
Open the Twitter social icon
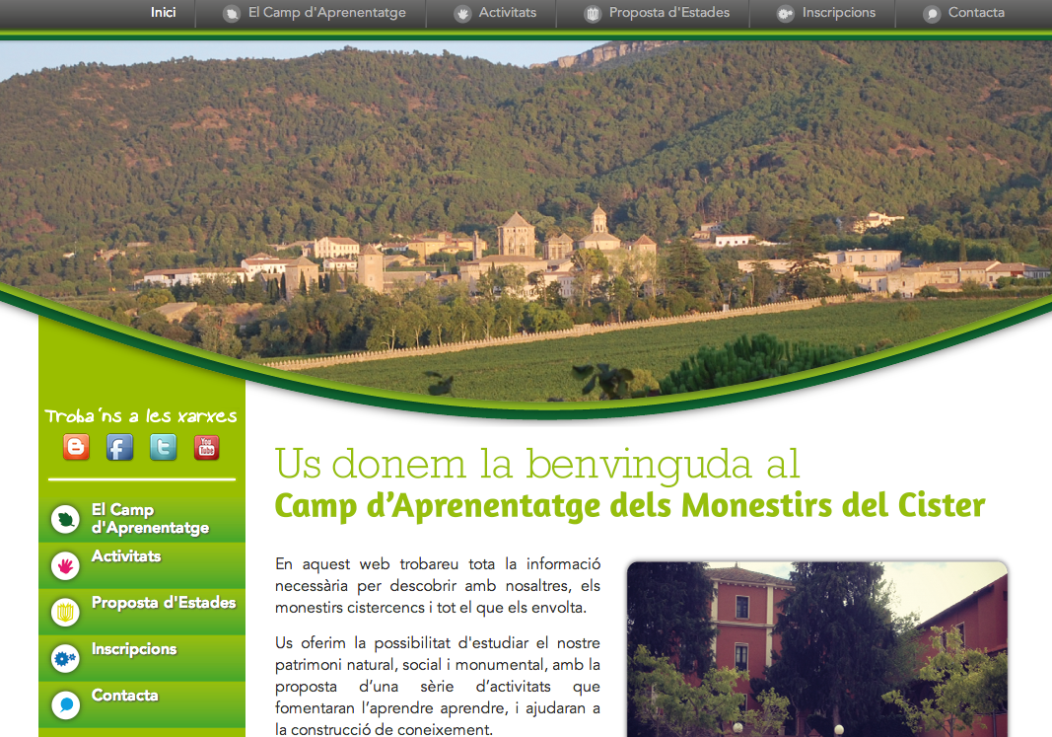pyautogui.click(x=163, y=447)
